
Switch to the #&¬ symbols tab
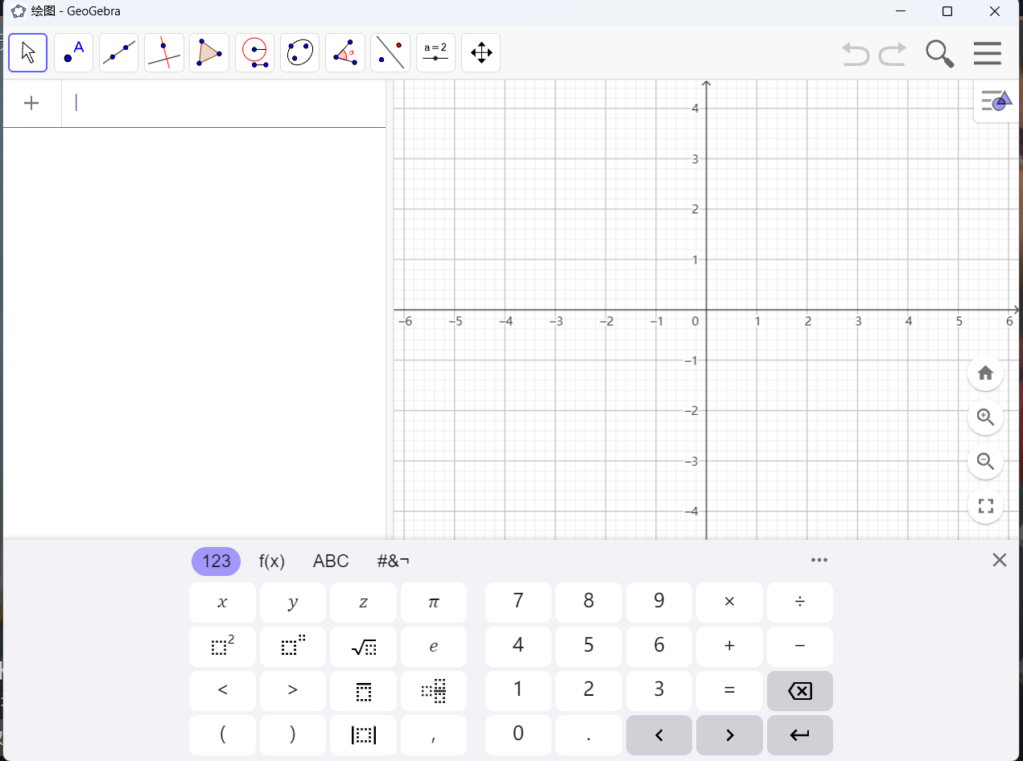pos(393,561)
